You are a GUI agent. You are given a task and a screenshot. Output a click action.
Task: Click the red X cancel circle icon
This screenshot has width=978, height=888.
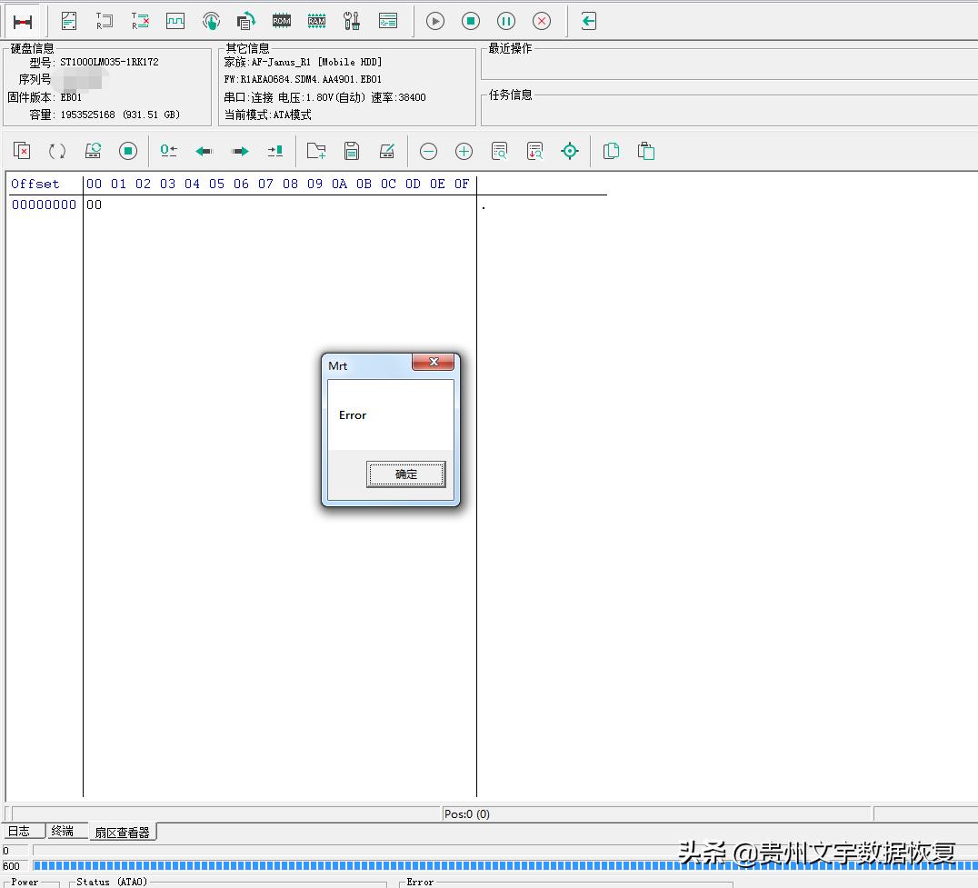(541, 21)
